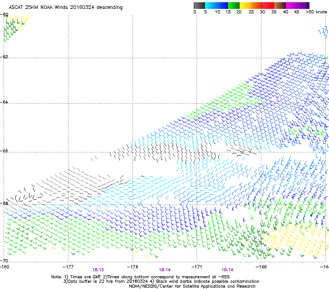
Task: Click the longitude label -168
Action: 261,267
